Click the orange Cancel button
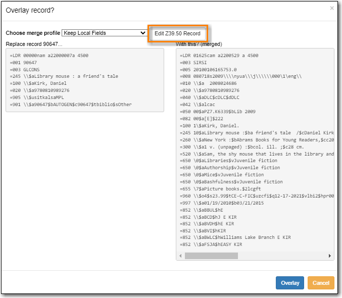The image size is (342, 298). (x=321, y=283)
